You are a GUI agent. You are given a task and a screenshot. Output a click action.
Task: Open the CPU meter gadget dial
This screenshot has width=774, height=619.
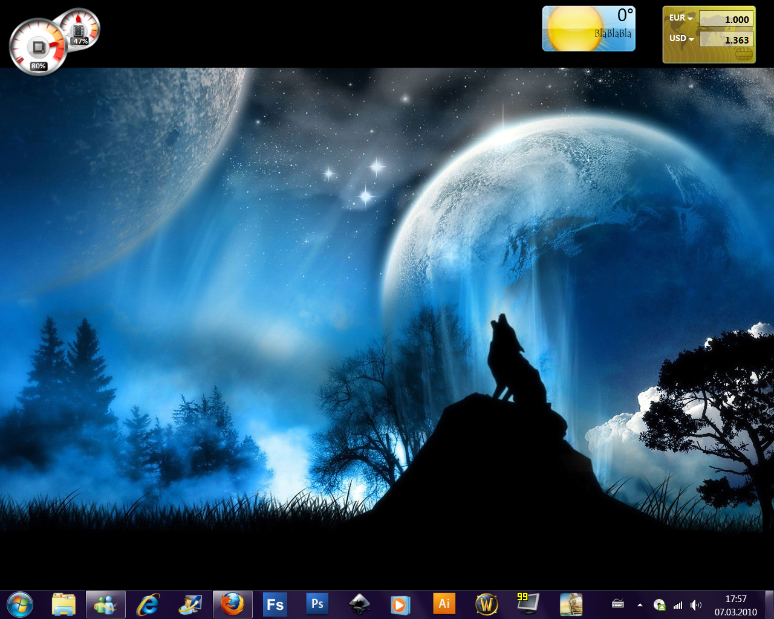click(38, 47)
